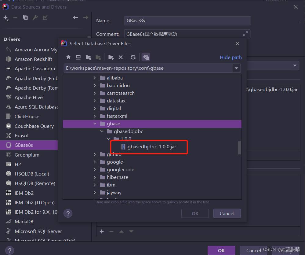Open help in Select Database Driver Files dialog

click(68, 213)
